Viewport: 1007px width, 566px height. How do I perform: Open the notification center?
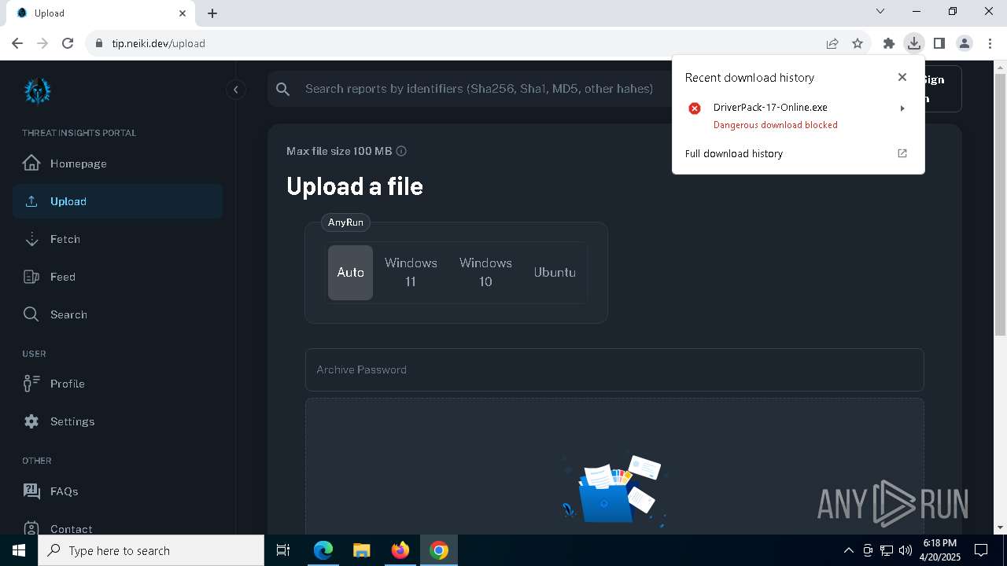(981, 550)
